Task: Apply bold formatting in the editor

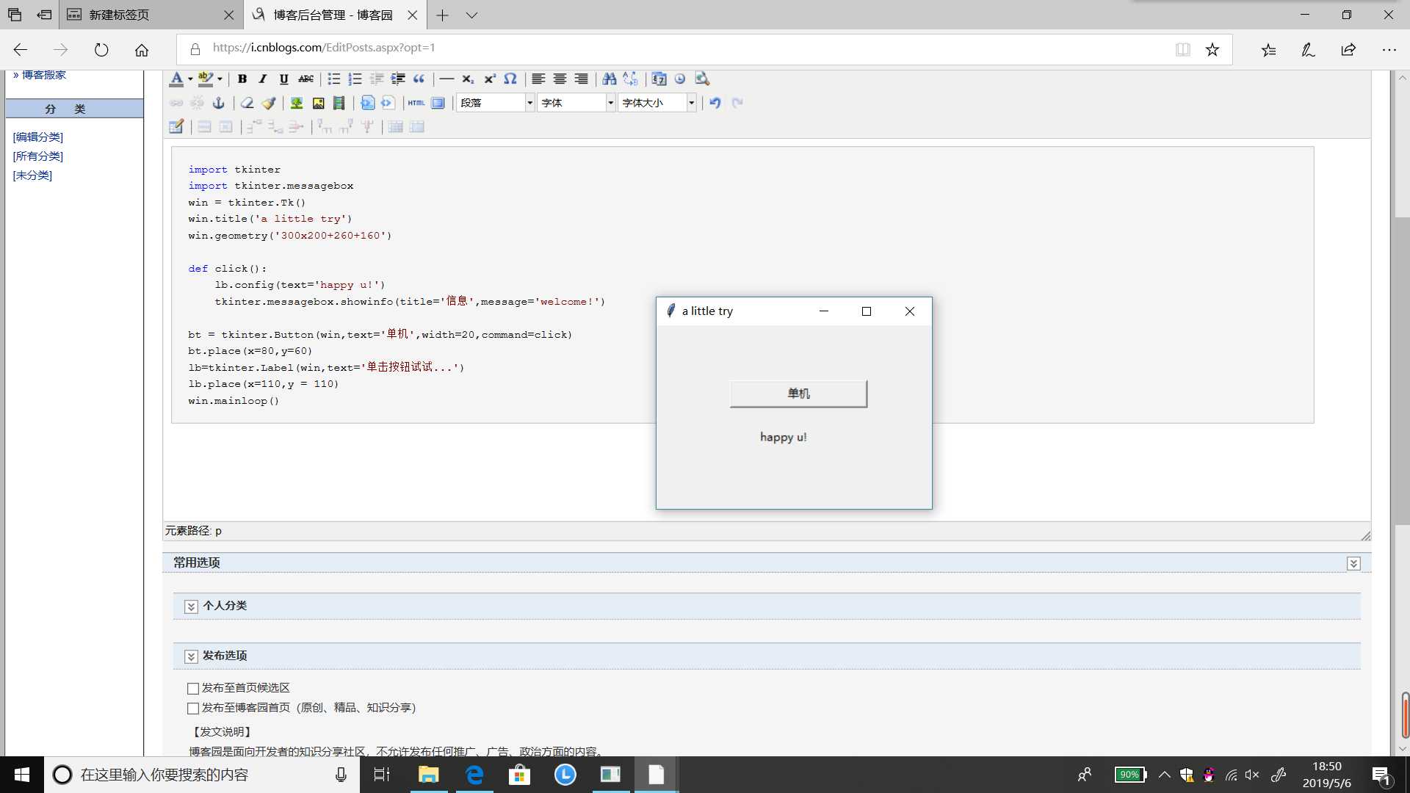Action: (242, 79)
